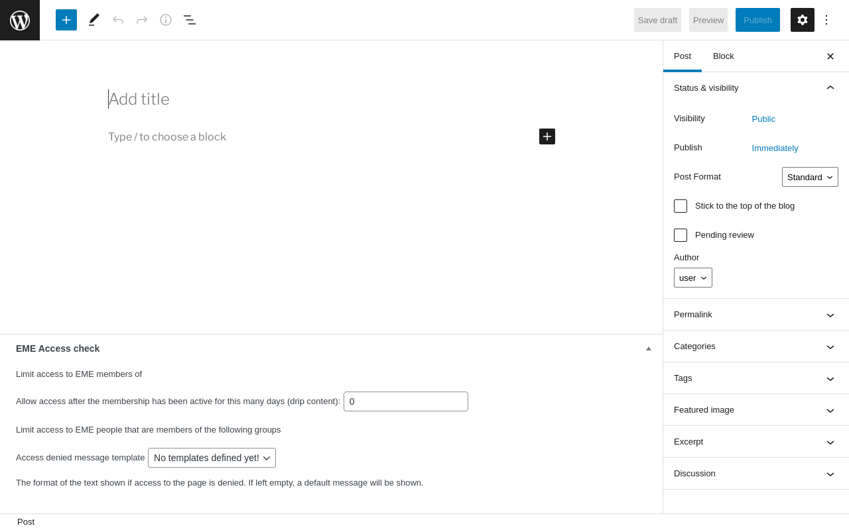Toggle the Settings gear icon

[x=803, y=20]
